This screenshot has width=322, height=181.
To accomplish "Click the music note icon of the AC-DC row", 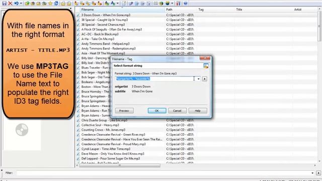I will (x=78, y=34).
